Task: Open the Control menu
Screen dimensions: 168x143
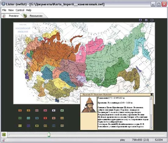Action: coord(20,10)
